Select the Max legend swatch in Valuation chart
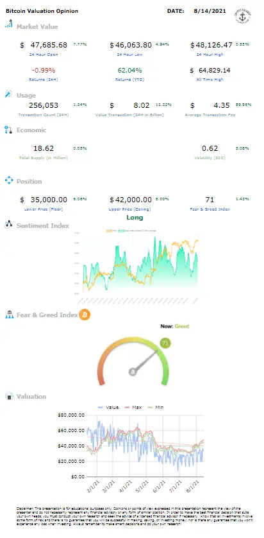This screenshot has width=264, height=538. tap(127, 407)
